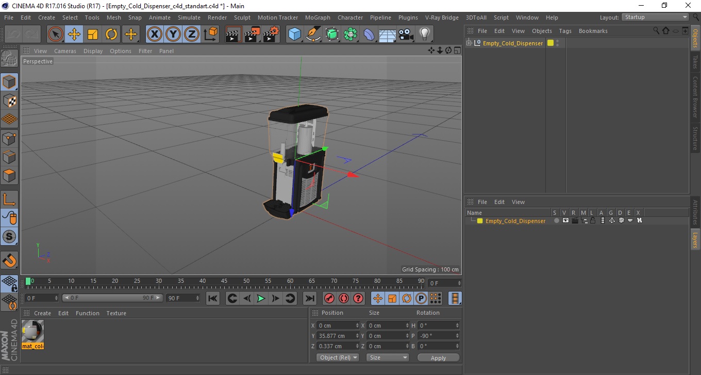701x375 pixels.
Task: Open Objects manager Bookmarks menu
Action: click(593, 31)
